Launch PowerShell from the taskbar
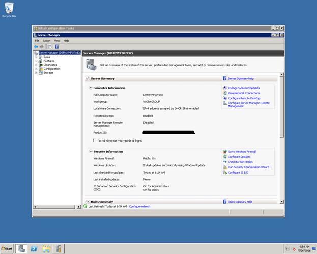 coord(34,249)
